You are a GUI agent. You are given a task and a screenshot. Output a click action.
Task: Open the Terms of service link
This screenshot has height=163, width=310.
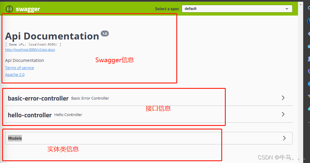coord(19,68)
